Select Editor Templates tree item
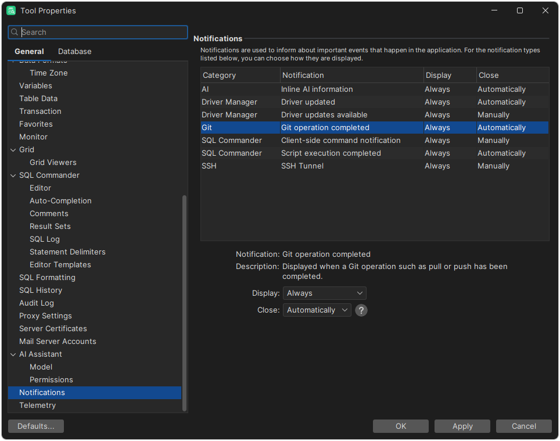Viewport: 560px width, 441px height. pyautogui.click(x=60, y=265)
